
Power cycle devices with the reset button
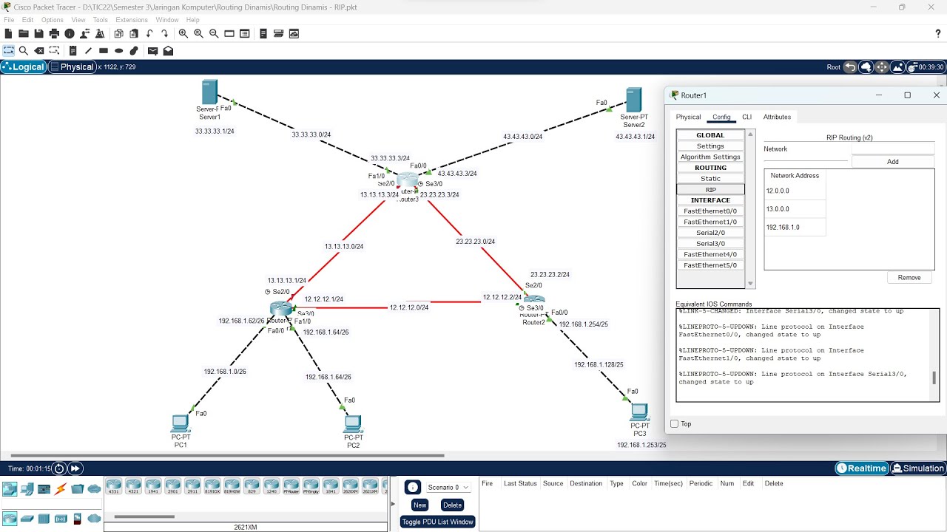point(59,468)
